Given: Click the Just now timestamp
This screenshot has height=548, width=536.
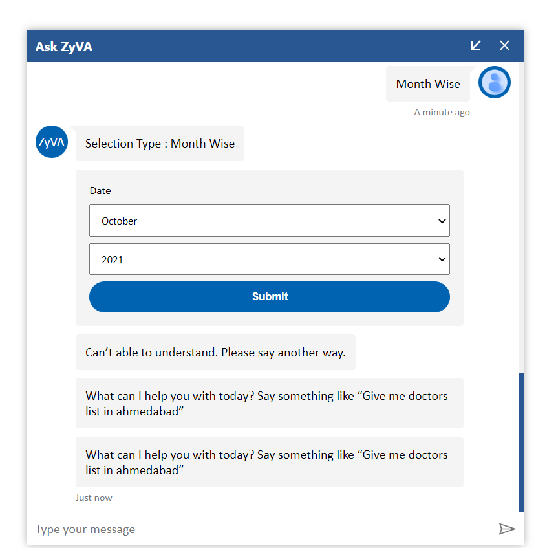Looking at the screenshot, I should (x=94, y=498).
